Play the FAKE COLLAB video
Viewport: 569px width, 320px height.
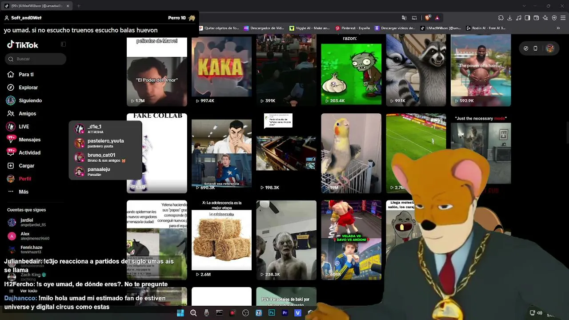pos(157,153)
